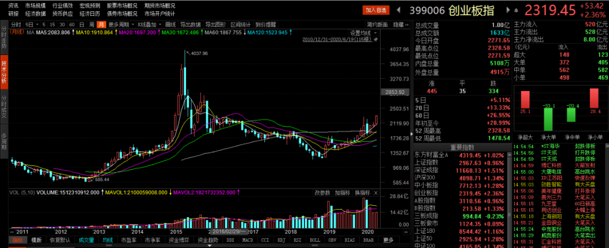This screenshot has width=609, height=248.
Task: Close the VOL indicator panel
Action: pyautogui.click(x=376, y=193)
